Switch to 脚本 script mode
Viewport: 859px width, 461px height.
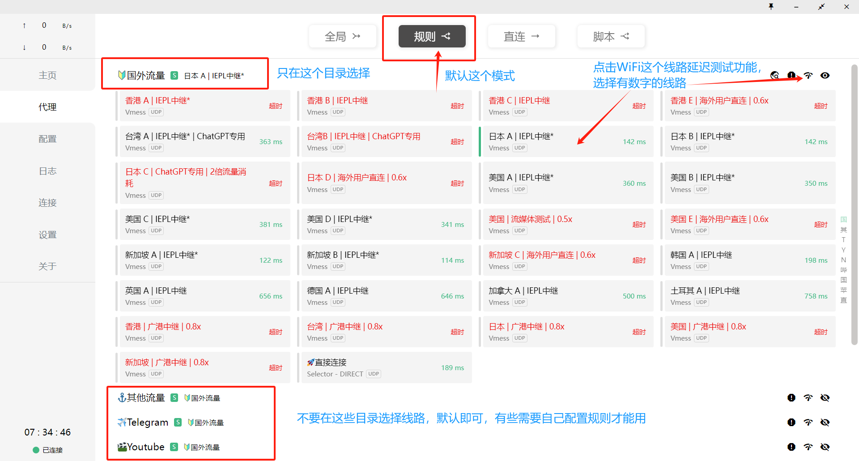click(x=611, y=36)
